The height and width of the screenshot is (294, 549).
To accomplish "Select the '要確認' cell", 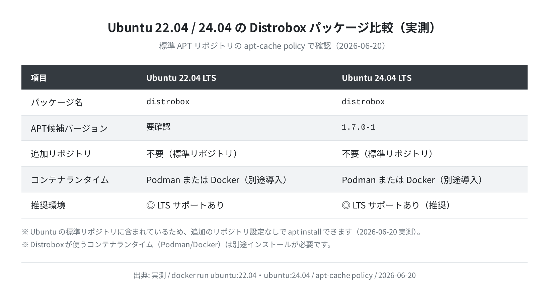I will click(158, 127).
